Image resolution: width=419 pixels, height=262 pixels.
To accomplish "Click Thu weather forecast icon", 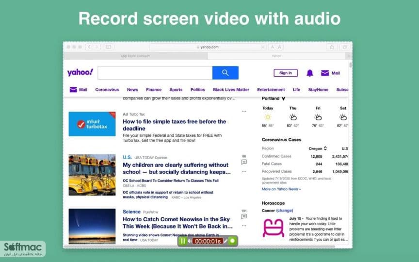I will click(293, 117).
